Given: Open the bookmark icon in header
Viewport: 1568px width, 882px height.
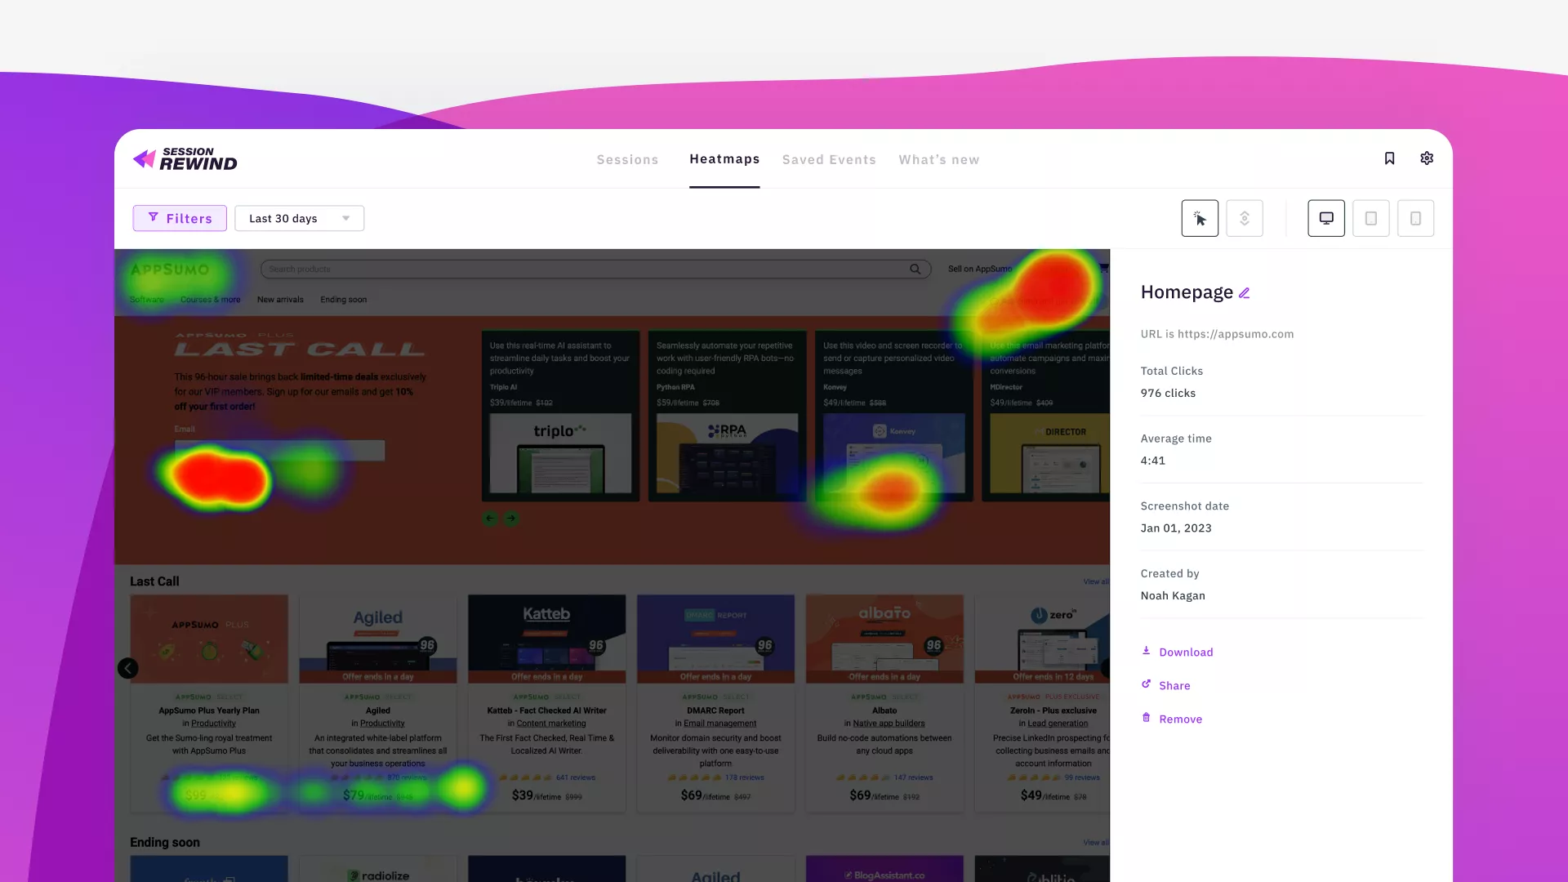Looking at the screenshot, I should (1389, 158).
